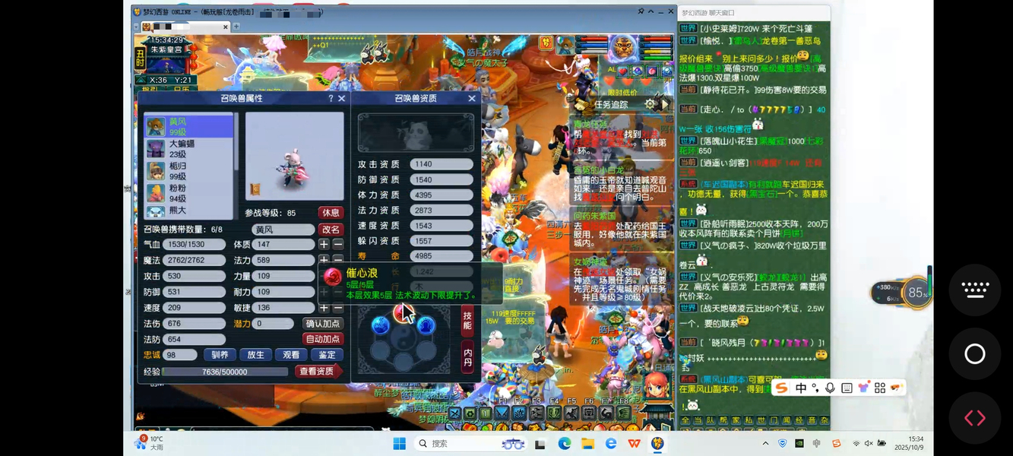Increase 体质 with plus button
The image size is (1013, 456).
click(324, 245)
